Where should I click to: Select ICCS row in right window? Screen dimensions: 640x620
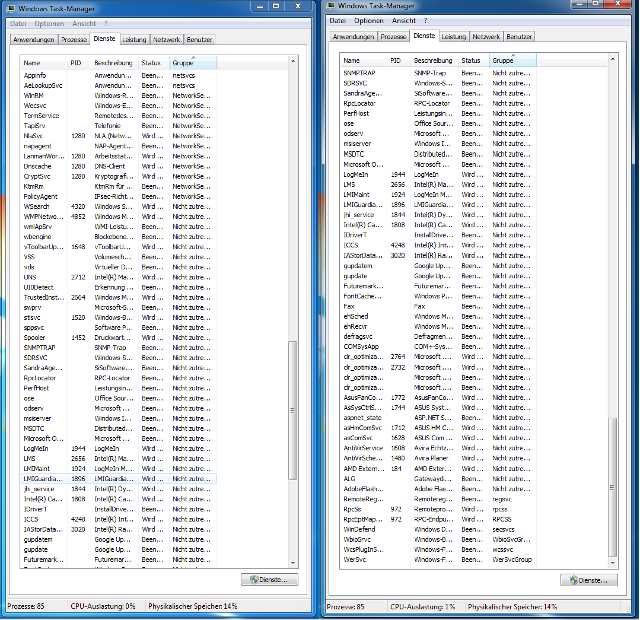click(x=438, y=245)
